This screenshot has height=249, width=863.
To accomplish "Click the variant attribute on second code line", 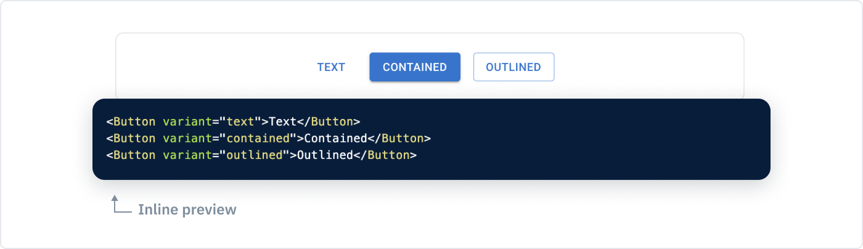I will click(187, 138).
